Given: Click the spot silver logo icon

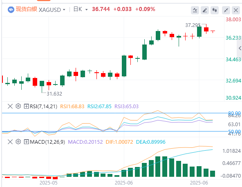Looking at the screenshot, I should (x=11, y=10).
